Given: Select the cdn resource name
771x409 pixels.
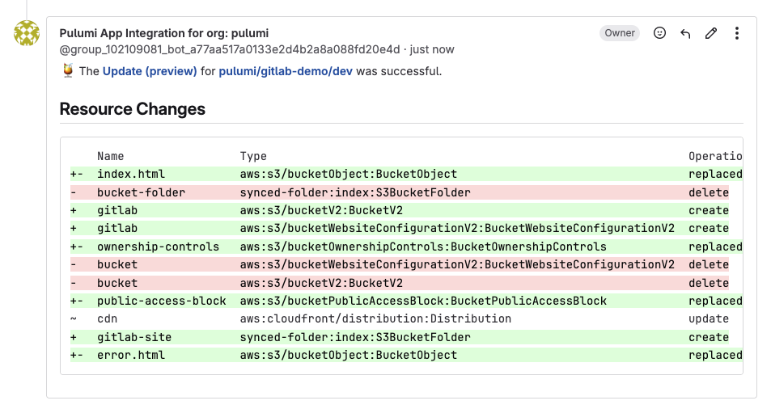Looking at the screenshot, I should point(107,318).
